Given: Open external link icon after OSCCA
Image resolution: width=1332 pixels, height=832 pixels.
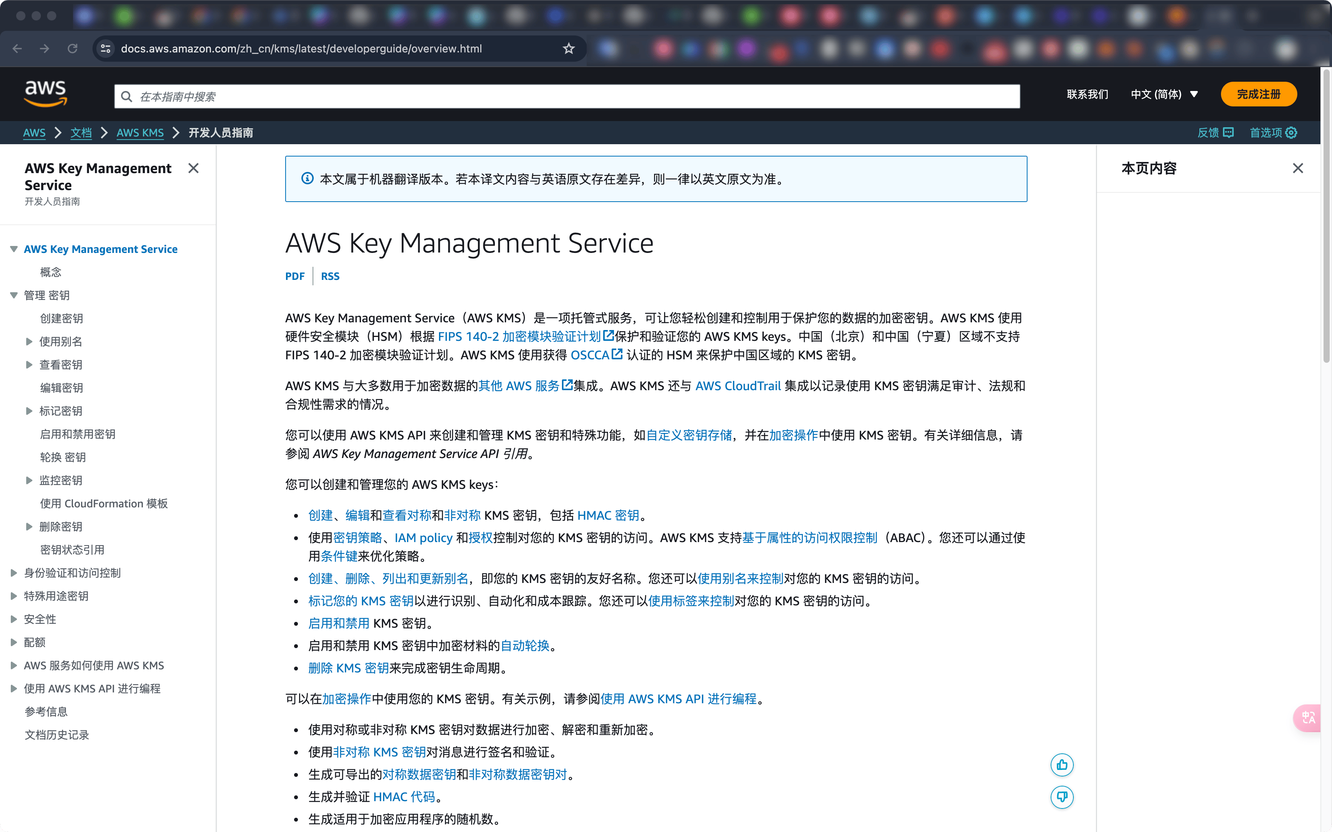Looking at the screenshot, I should (x=617, y=354).
